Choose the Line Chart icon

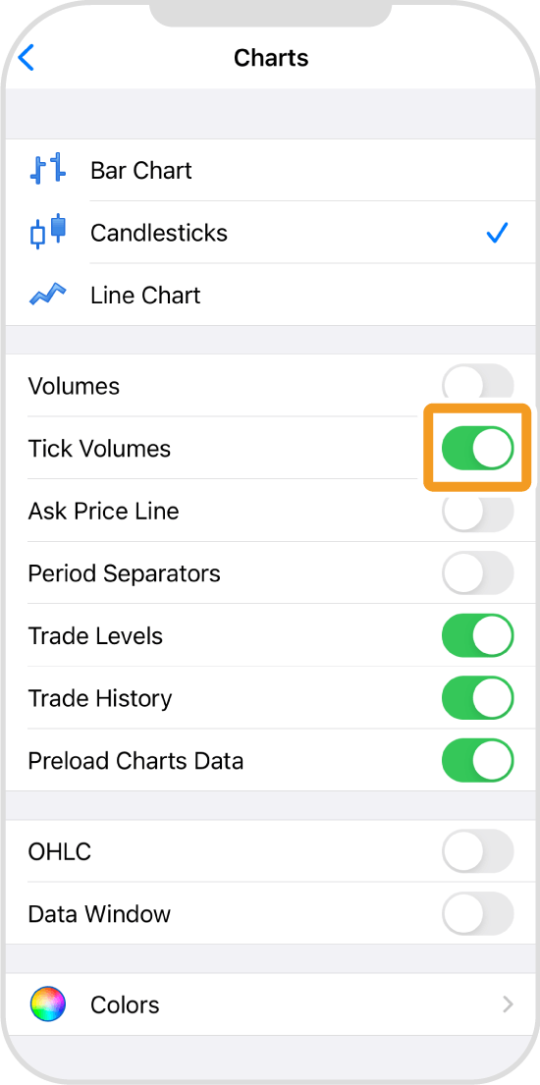[x=48, y=295]
